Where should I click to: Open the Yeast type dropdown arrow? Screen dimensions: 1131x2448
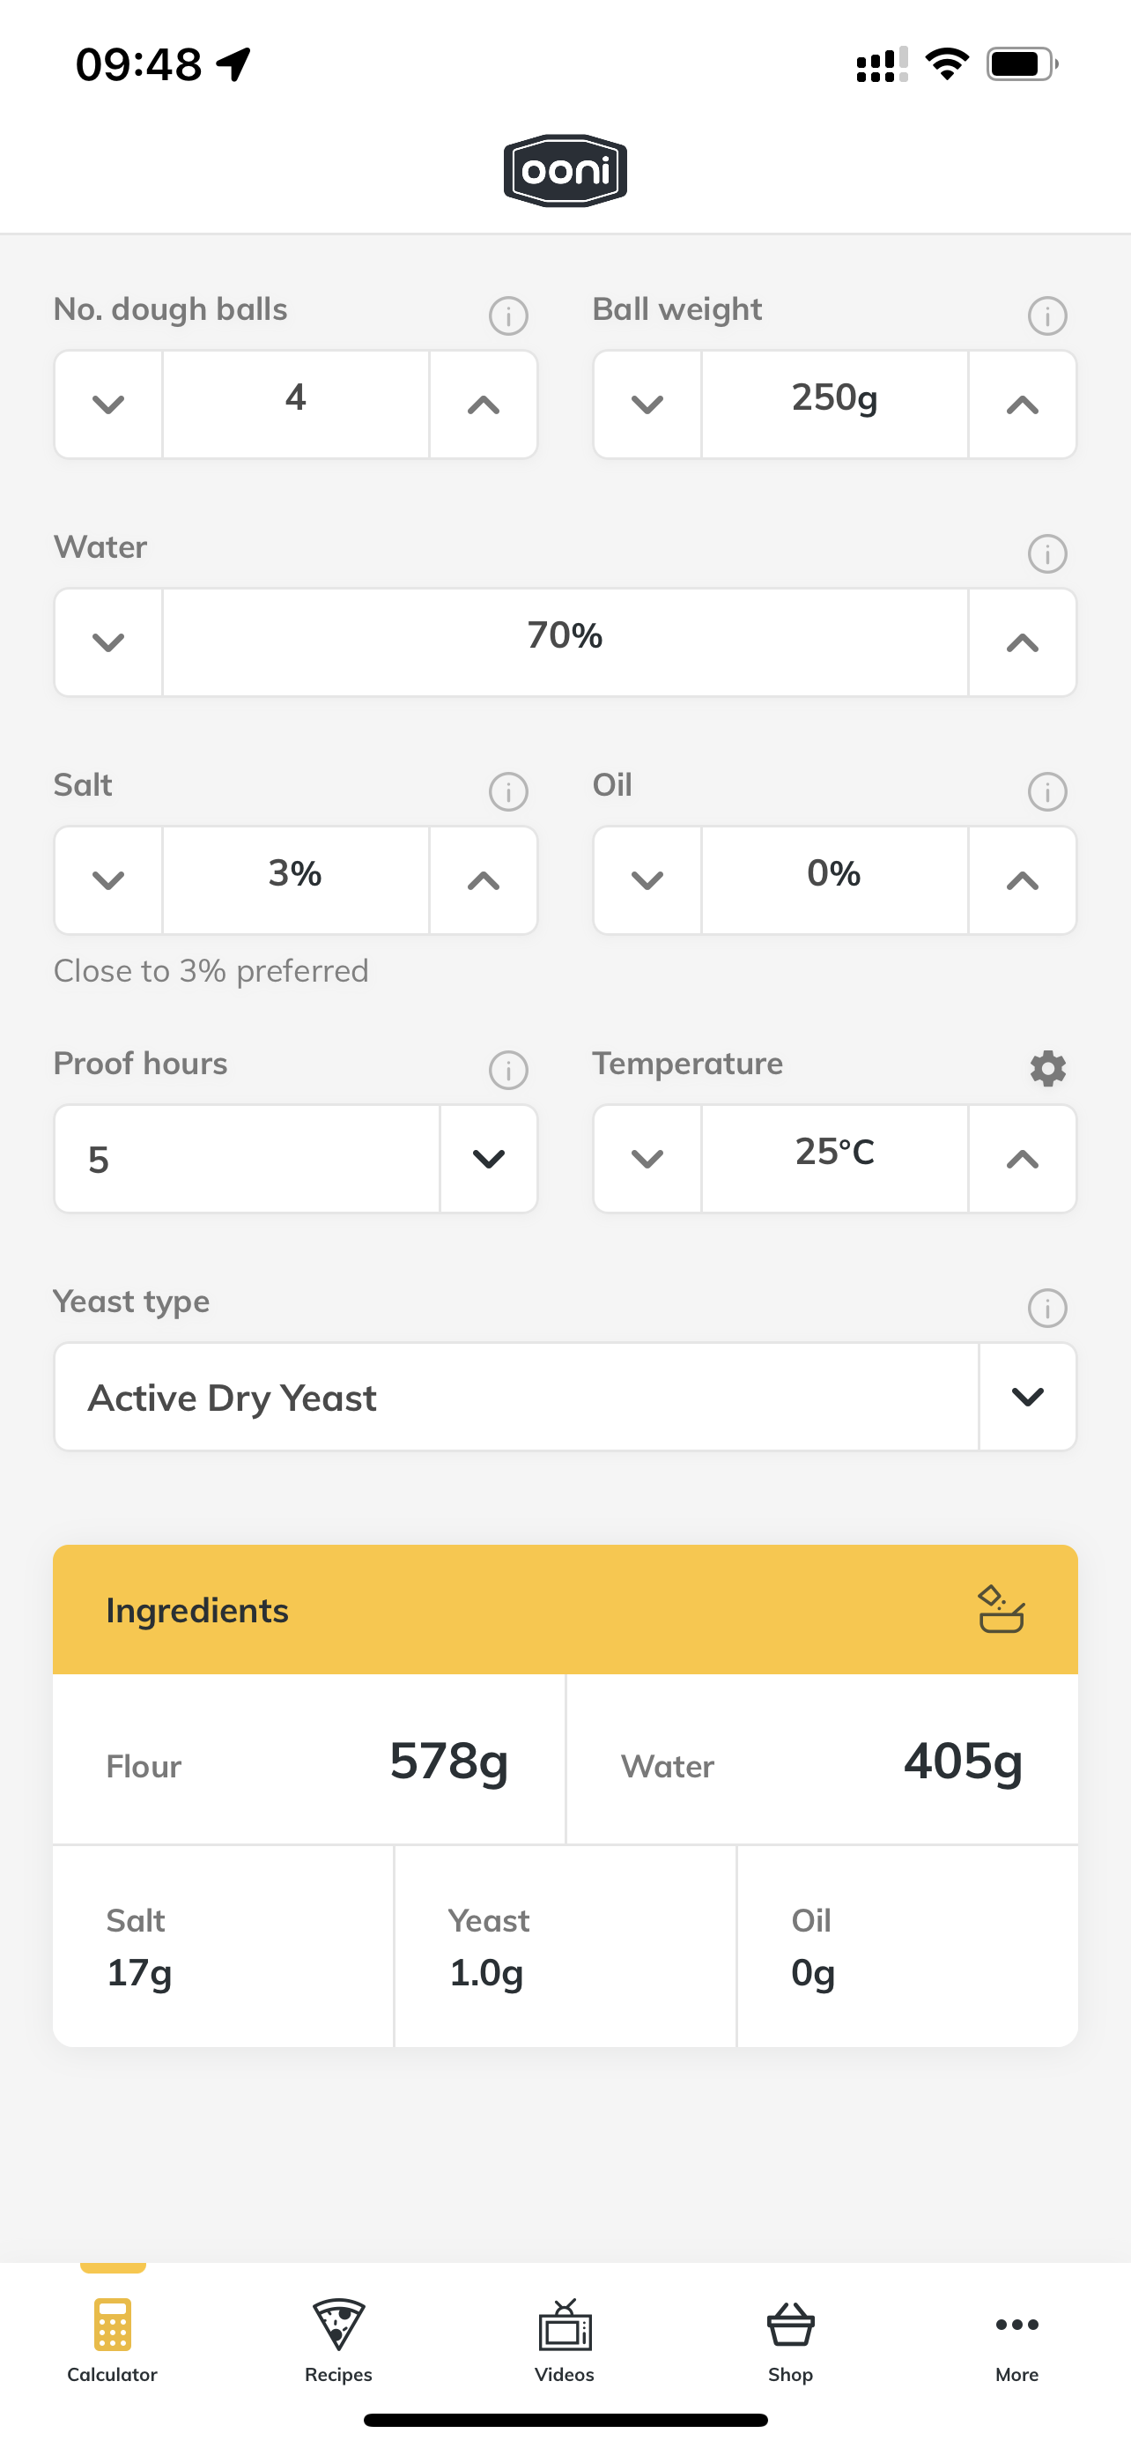click(x=1027, y=1396)
